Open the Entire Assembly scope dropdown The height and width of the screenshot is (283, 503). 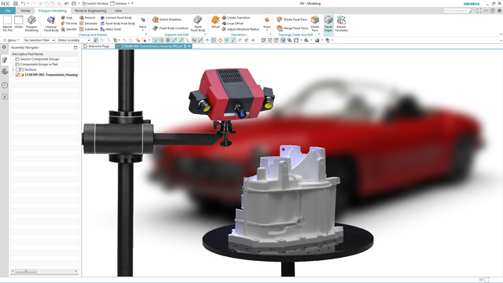tap(74, 40)
